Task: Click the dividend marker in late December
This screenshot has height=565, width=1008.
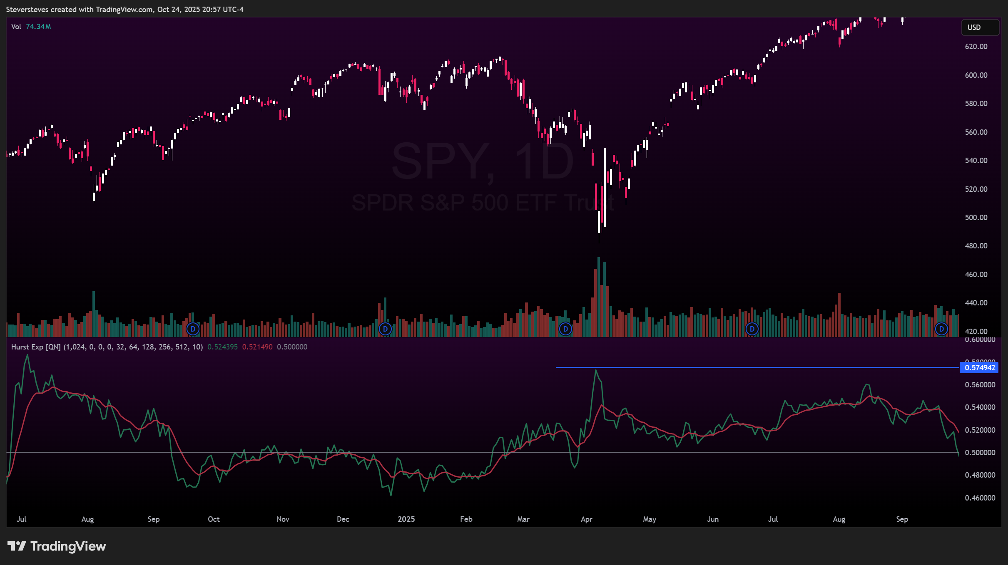Action: (x=386, y=329)
